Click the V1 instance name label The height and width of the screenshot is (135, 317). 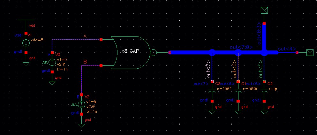pyautogui.click(x=29, y=35)
